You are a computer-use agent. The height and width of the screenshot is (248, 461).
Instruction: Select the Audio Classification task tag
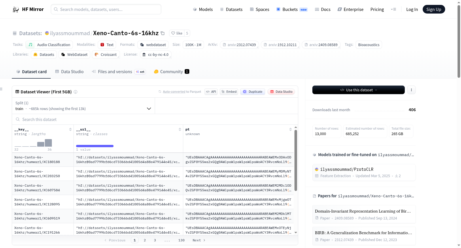(x=49, y=45)
